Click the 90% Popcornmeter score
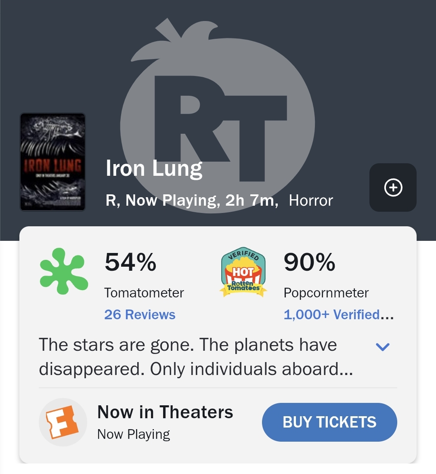 (x=309, y=262)
